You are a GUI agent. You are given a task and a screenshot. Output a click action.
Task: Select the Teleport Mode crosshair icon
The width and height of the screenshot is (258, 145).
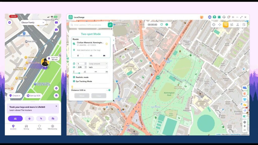(214, 24)
